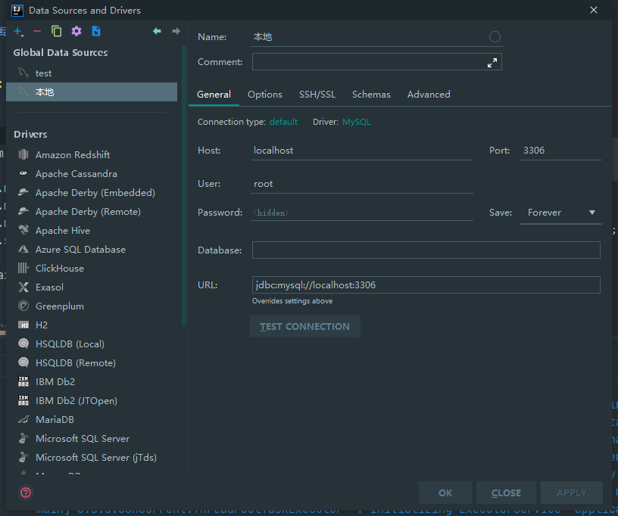Apply changes with the APPLY button
The image size is (618, 516).
[x=572, y=492]
